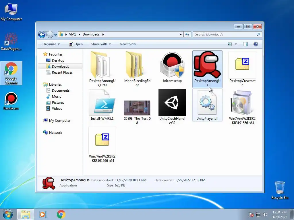This screenshot has height=220, width=294.
Task: Select the MonoBleedingEdge folder
Action: (137, 69)
